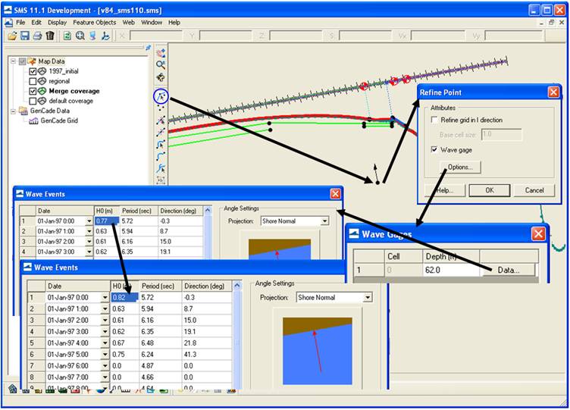Click the Period cell 6.48
The height and width of the screenshot is (410, 570).
(161, 343)
